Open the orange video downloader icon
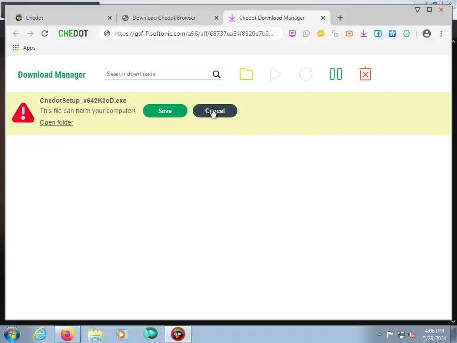Image resolution: width=457 pixels, height=343 pixels. tap(349, 33)
